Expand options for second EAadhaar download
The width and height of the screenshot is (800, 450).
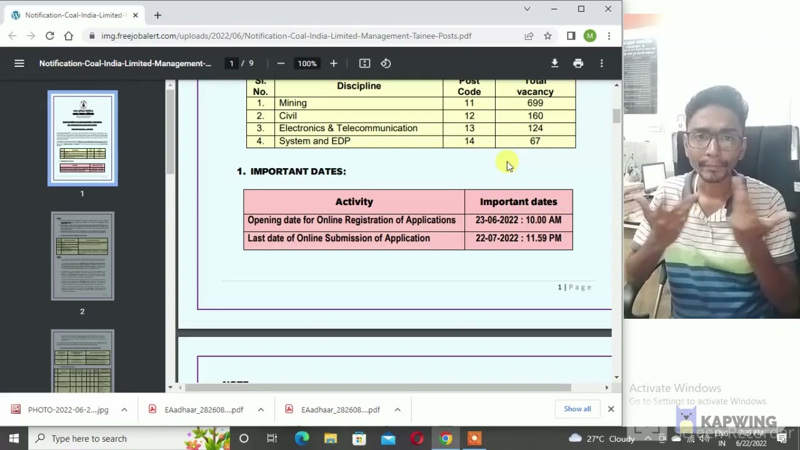pyautogui.click(x=397, y=409)
